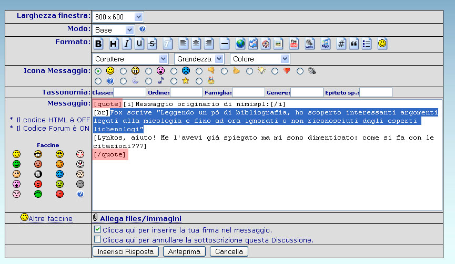455x264 pixels.
Task: Focus the Famiglia taxonomy field
Action: pyautogui.click(x=248, y=92)
